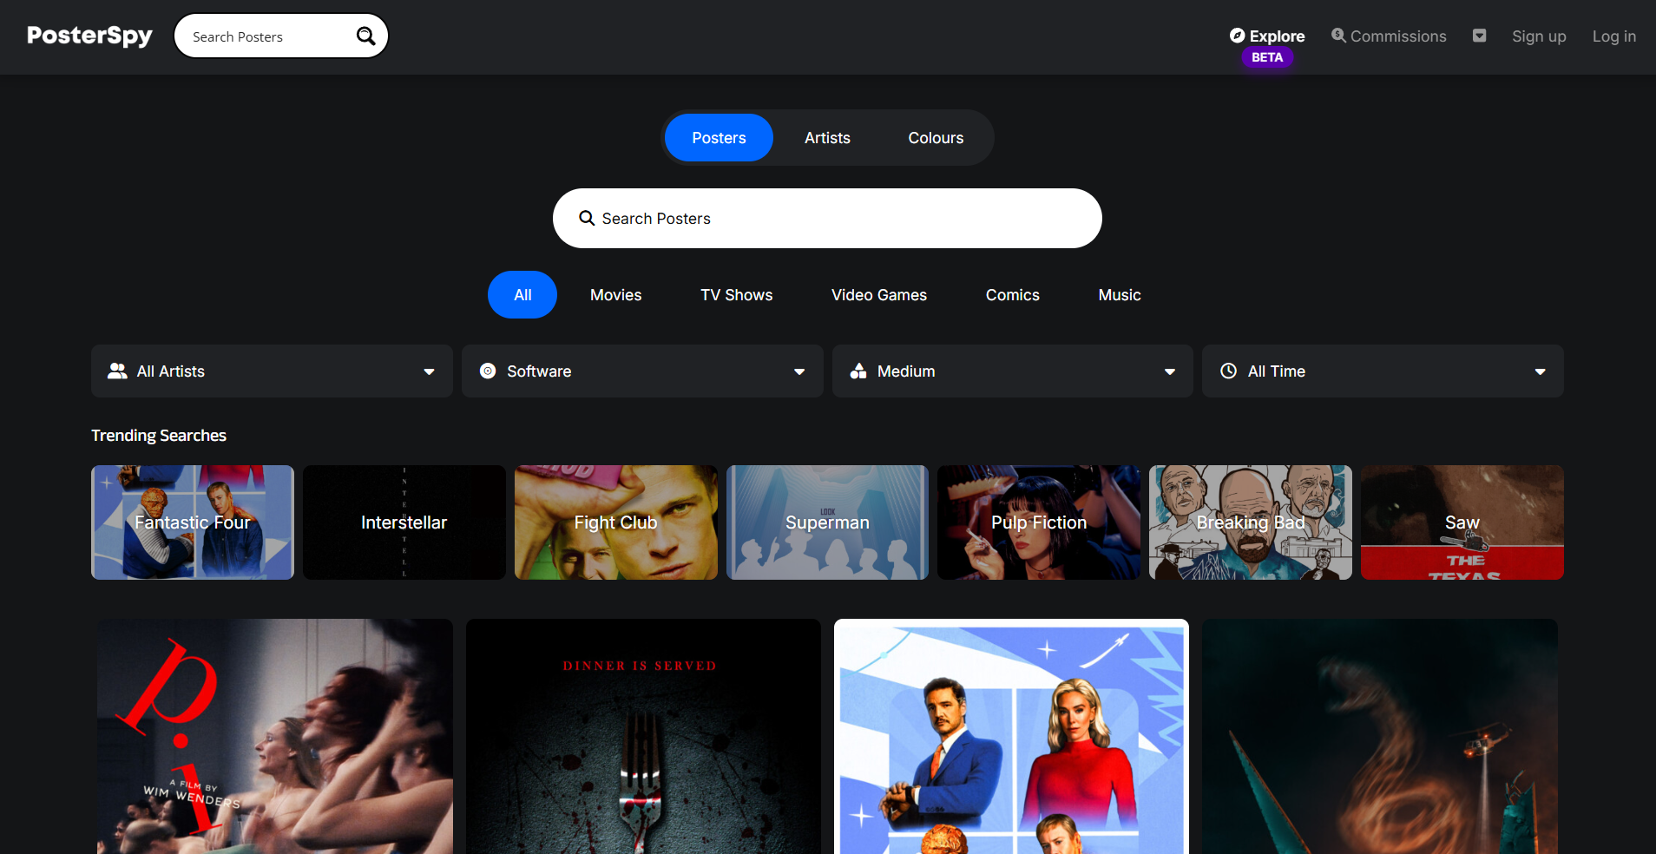
Task: Select the All category filter
Action: pyautogui.click(x=522, y=295)
